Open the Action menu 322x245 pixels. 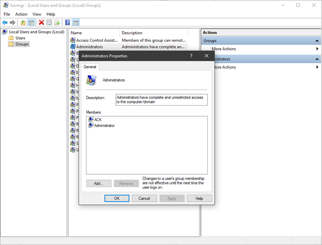[21, 14]
